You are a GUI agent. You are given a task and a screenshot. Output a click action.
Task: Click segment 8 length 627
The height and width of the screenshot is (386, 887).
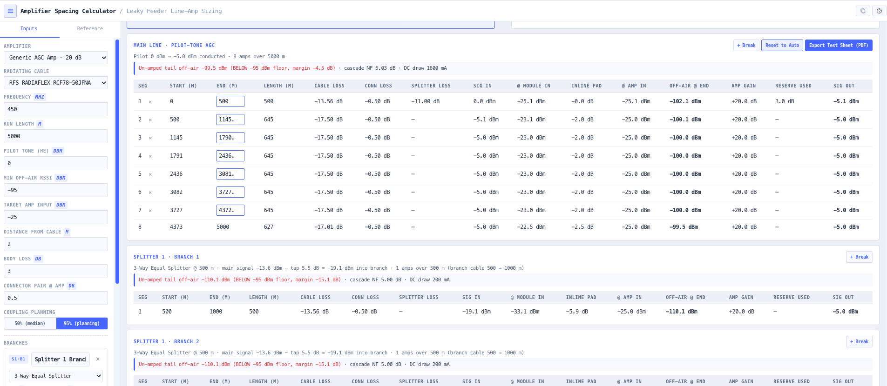pyautogui.click(x=269, y=227)
